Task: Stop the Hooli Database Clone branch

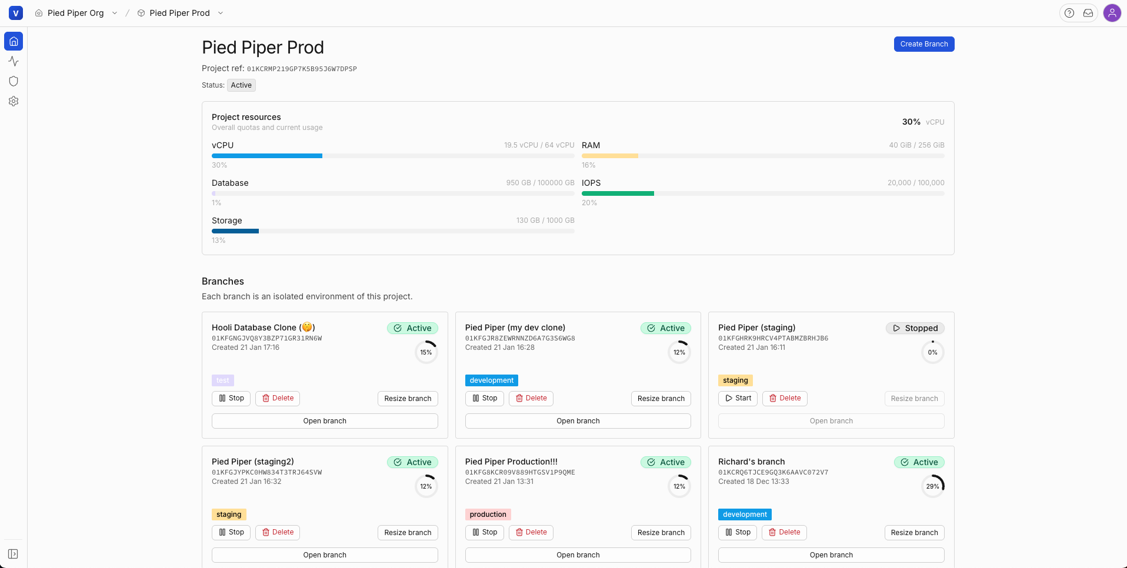Action: coord(231,398)
